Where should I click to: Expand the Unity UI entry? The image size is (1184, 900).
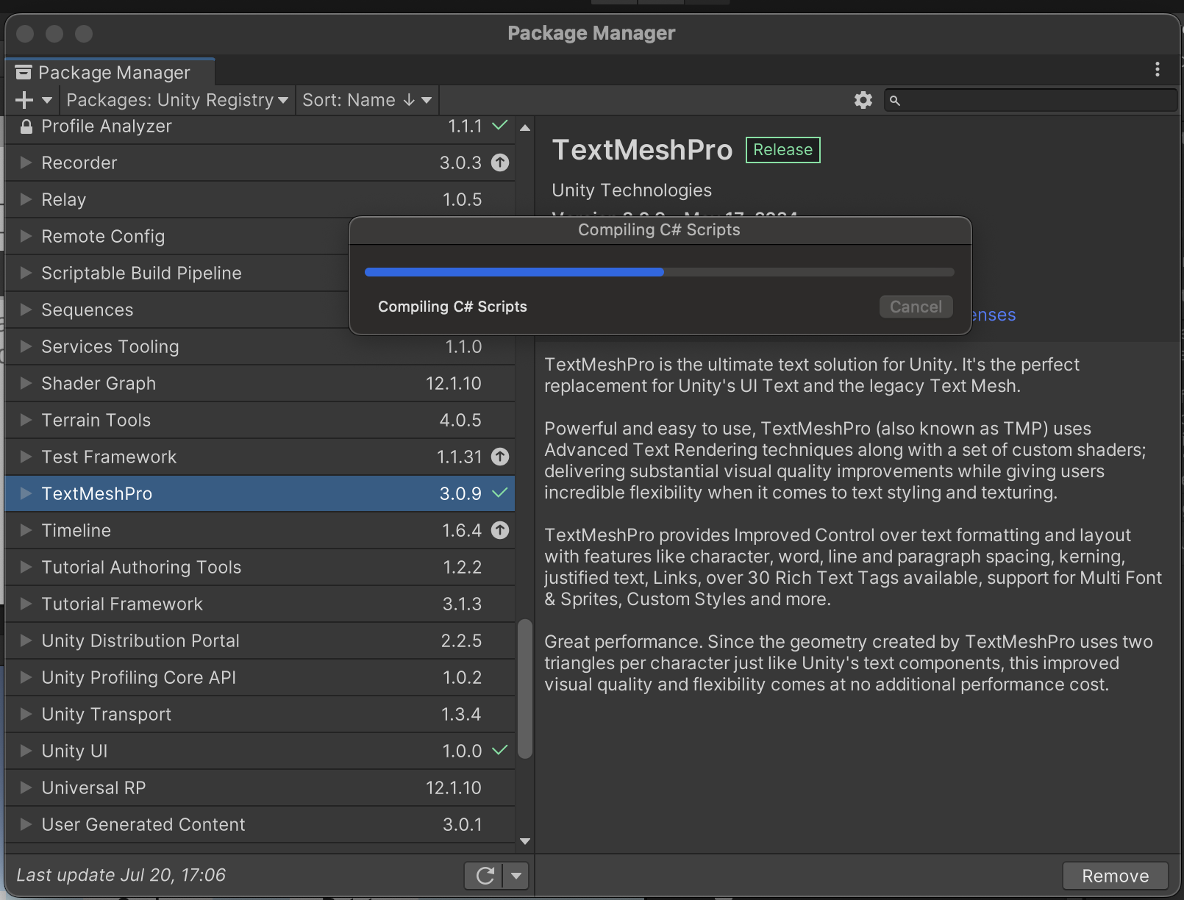[26, 751]
